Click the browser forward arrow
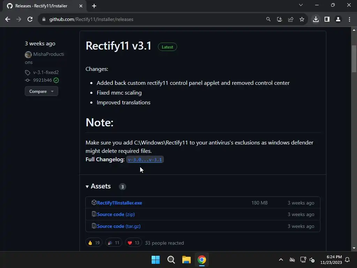The height and width of the screenshot is (268, 357). [19, 20]
